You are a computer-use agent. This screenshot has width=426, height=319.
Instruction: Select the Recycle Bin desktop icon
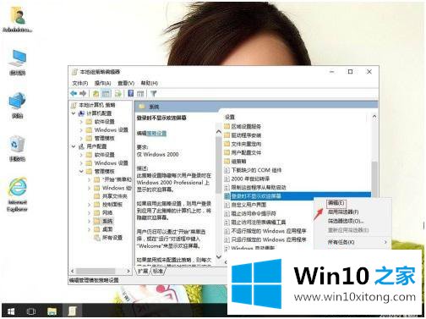[18, 148]
